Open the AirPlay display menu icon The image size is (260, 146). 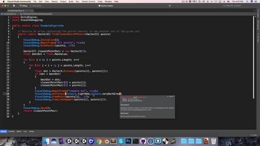[x=220, y=2]
